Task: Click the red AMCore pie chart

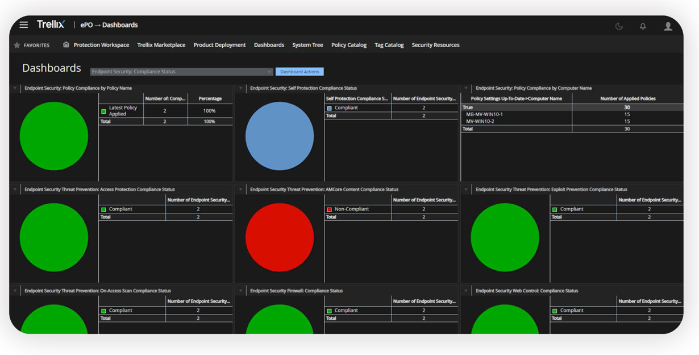Action: pos(280,237)
